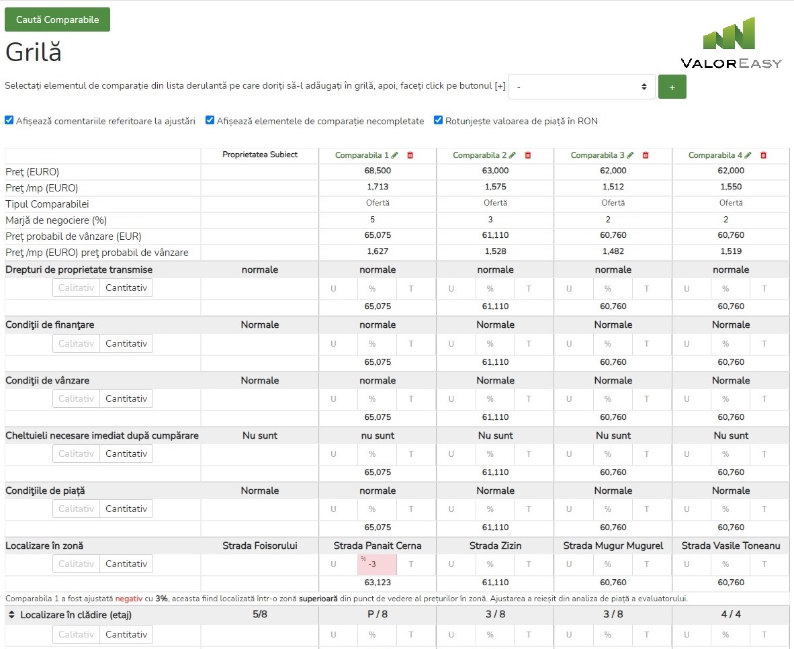Open the editor for Comparabila 4 via pencil icon
Screen dimensions: 794x649
[748, 155]
